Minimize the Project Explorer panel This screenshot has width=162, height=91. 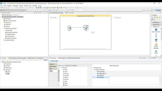[45, 13]
